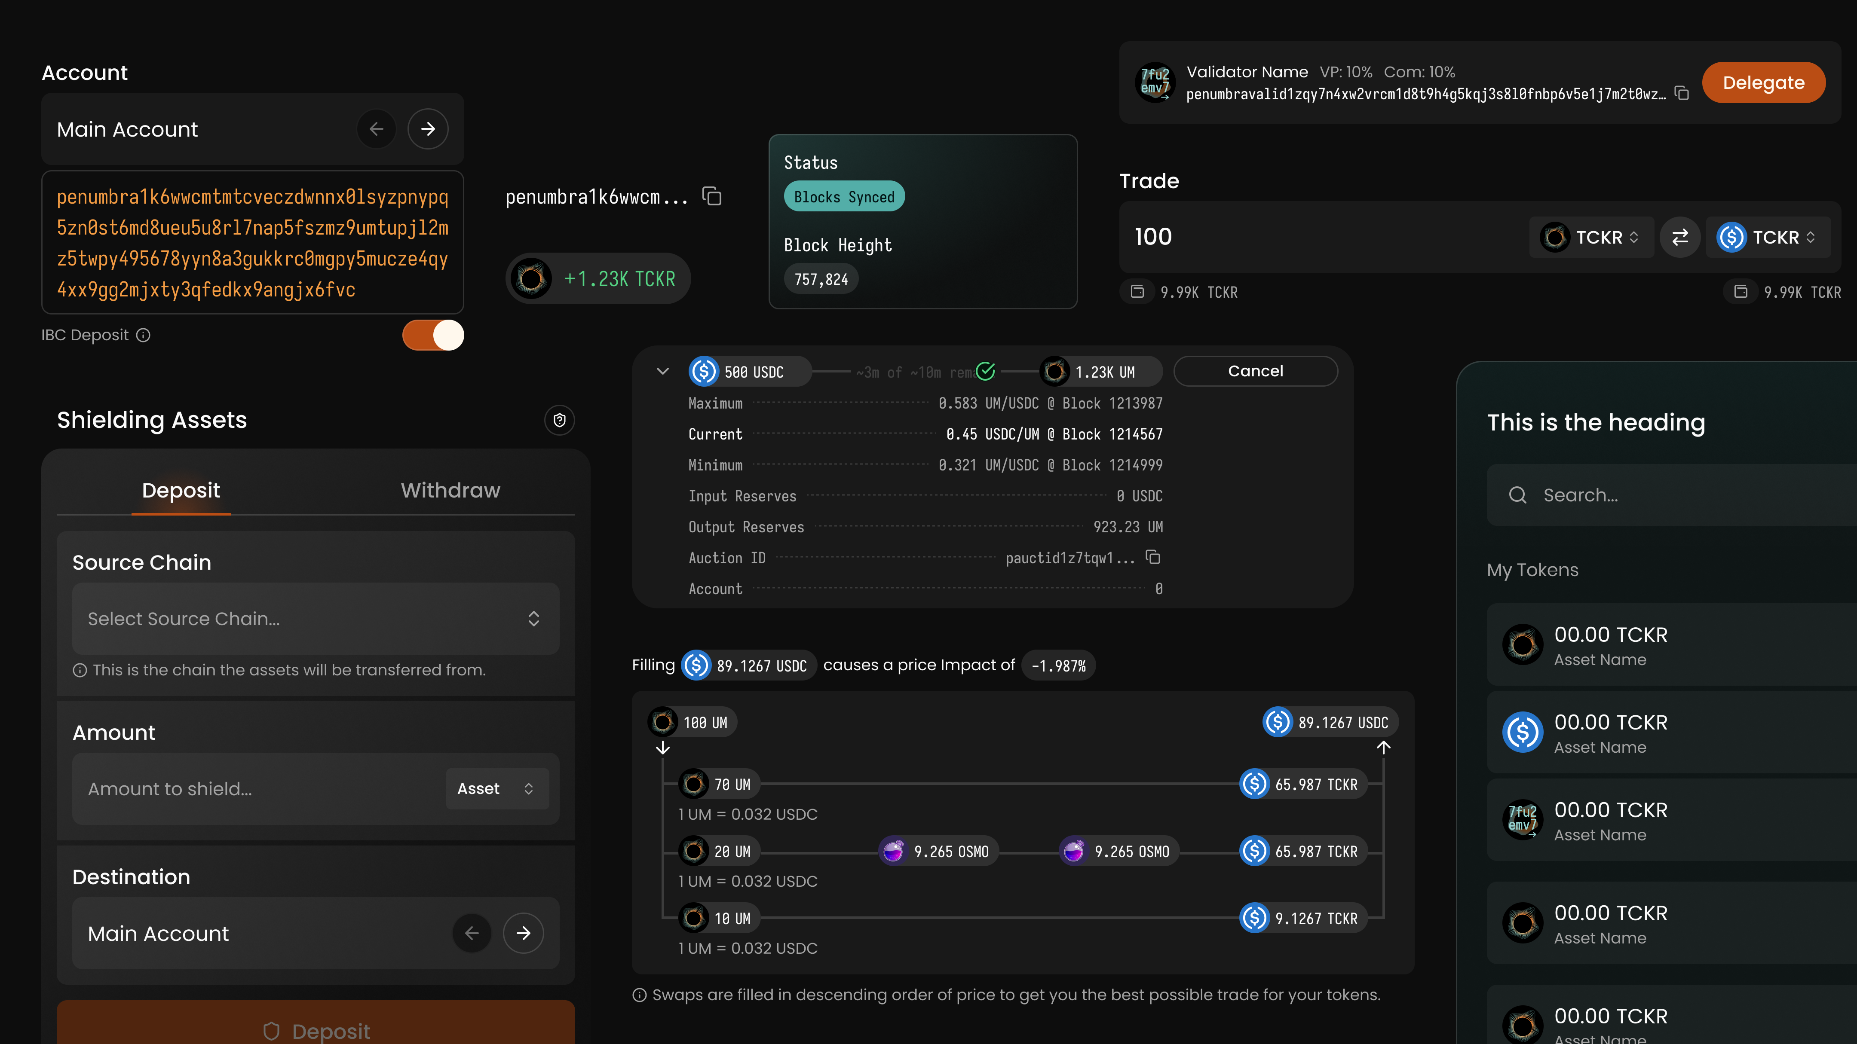Click the shield icon beside Shielding Assets
The width and height of the screenshot is (1857, 1044).
click(x=559, y=420)
